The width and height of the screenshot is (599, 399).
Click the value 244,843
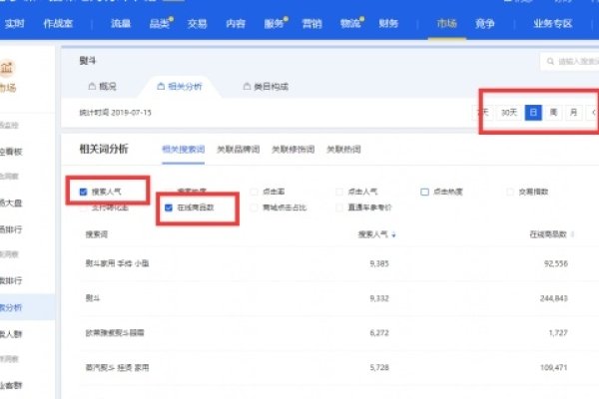[x=554, y=298]
